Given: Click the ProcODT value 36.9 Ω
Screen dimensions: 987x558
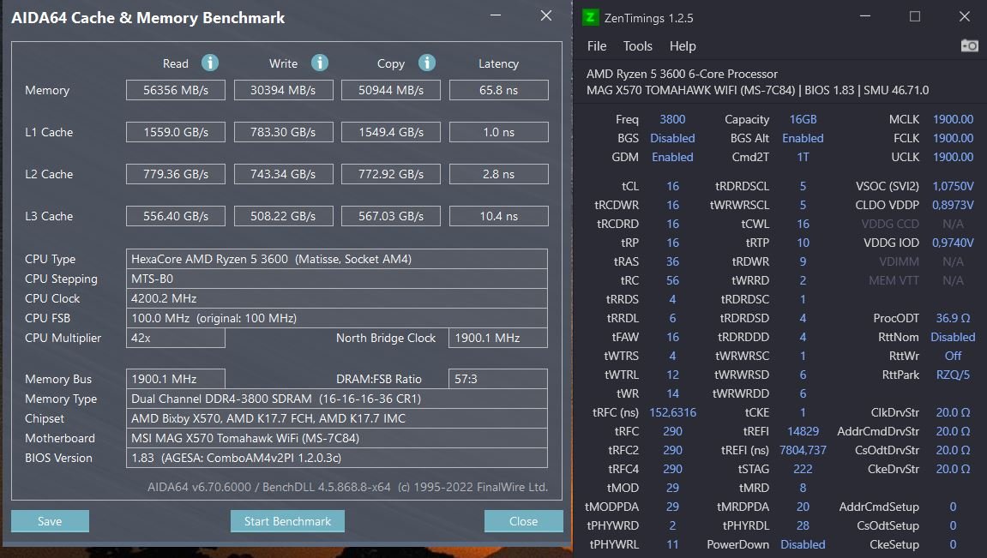Looking at the screenshot, I should [x=953, y=318].
